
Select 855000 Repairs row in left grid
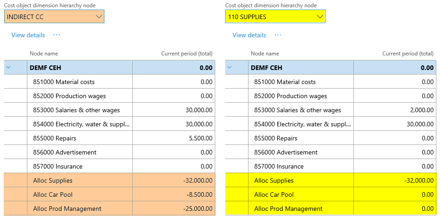[x=55, y=138]
